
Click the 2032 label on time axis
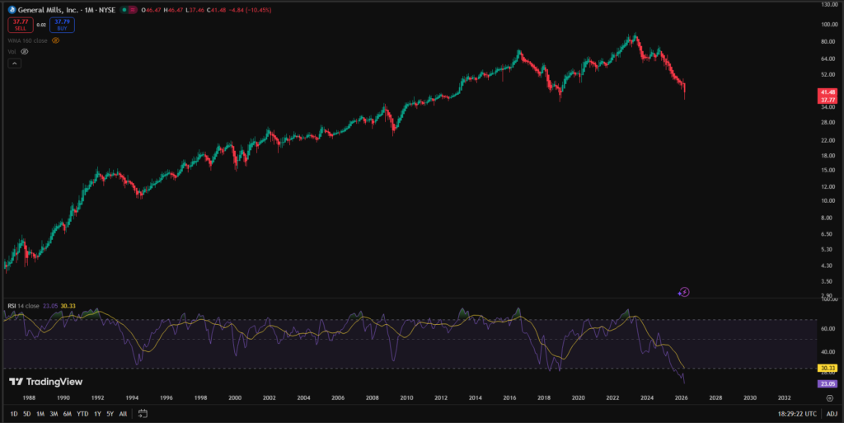tap(785, 398)
